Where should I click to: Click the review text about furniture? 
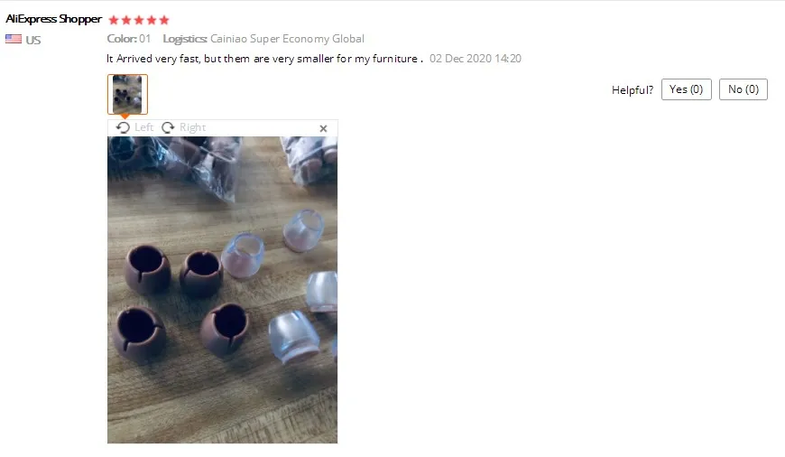(x=265, y=59)
